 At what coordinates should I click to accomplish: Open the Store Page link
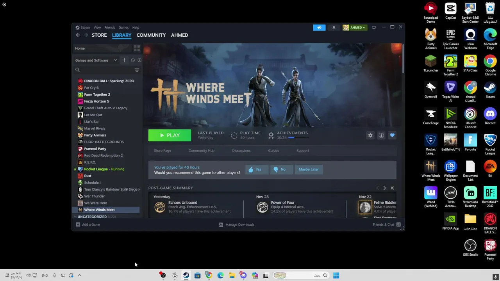click(162, 151)
